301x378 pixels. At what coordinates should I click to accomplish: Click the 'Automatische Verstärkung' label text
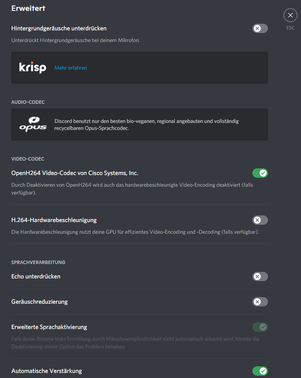click(x=47, y=371)
